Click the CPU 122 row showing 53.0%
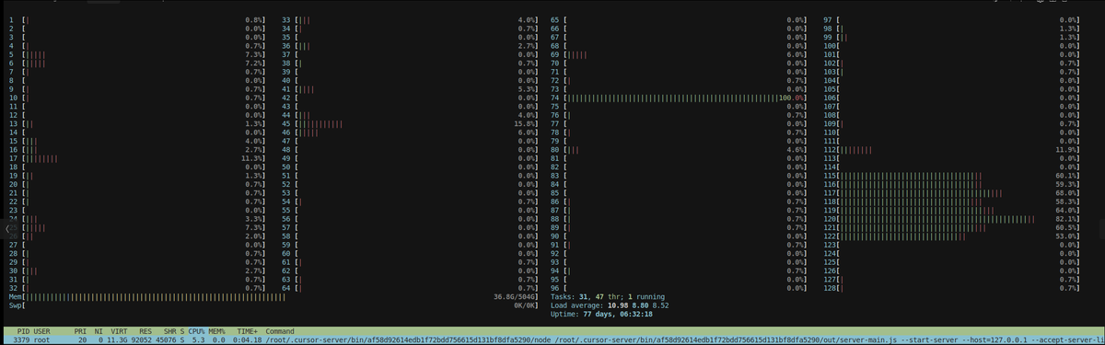The image size is (1105, 345). point(951,236)
